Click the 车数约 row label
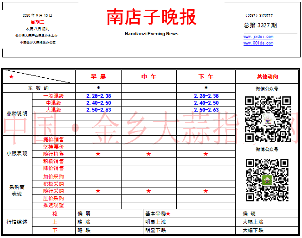The height and width of the screenshot is (238, 302). pos(38,88)
